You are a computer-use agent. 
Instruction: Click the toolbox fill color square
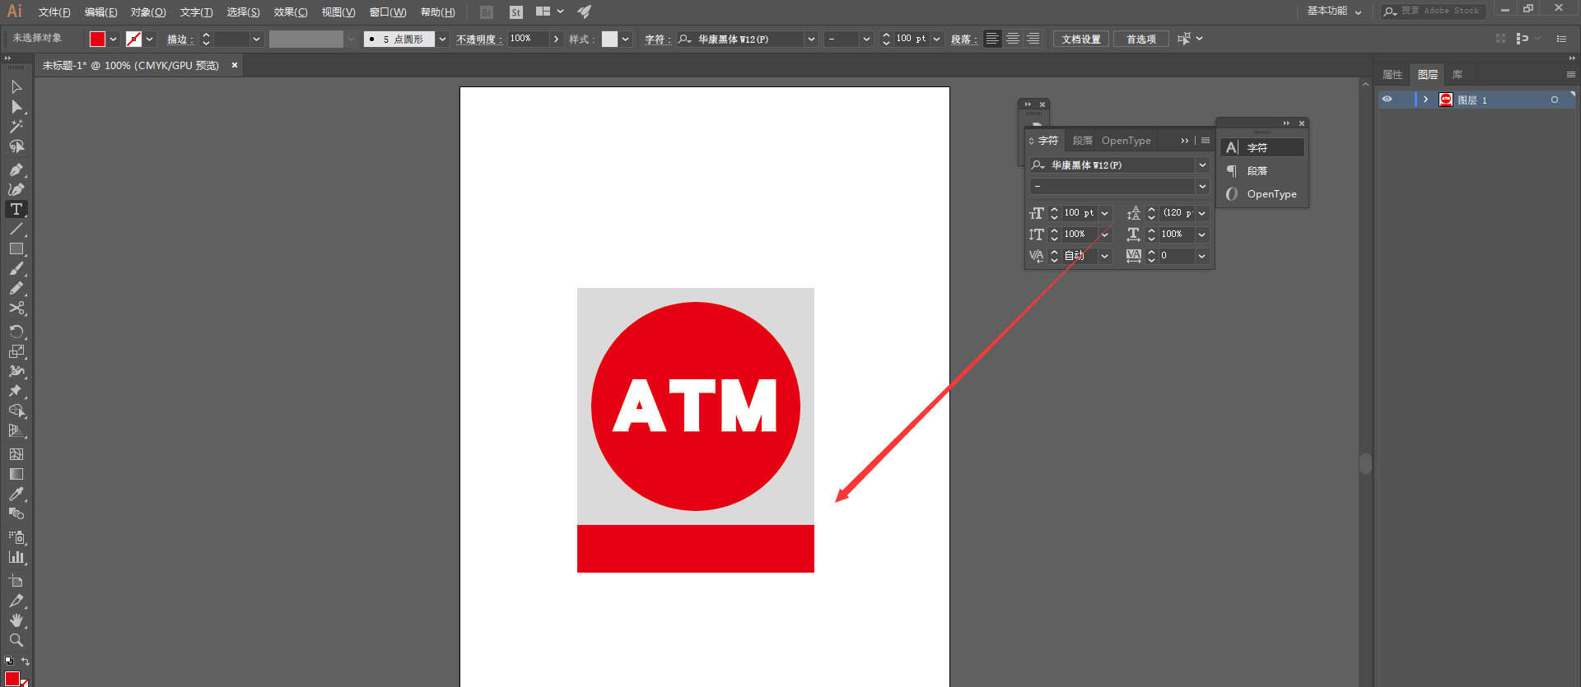tap(12, 679)
